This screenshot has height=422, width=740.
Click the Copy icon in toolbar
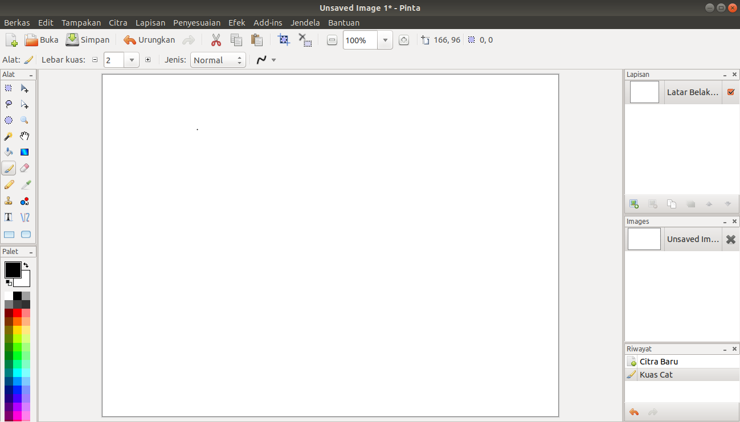coord(236,40)
